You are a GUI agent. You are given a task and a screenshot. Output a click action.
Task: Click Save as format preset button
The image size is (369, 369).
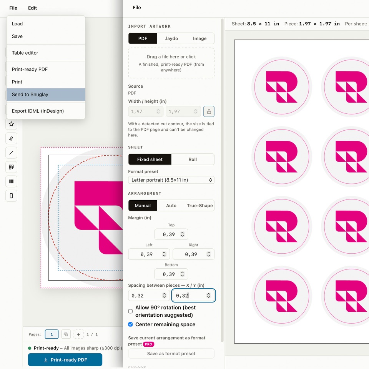[171, 354]
